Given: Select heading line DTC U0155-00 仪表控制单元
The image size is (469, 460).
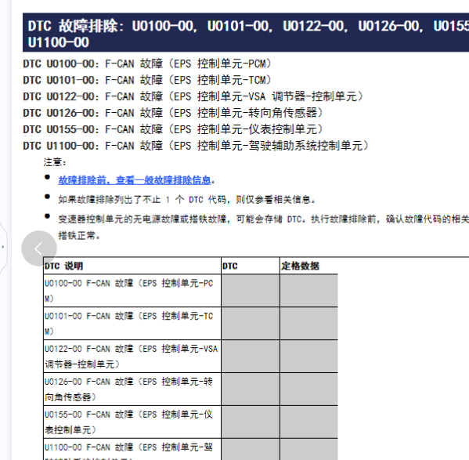Looking at the screenshot, I should pos(173,129).
